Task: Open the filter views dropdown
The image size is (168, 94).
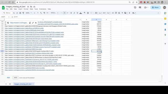Action: pos(126,13)
